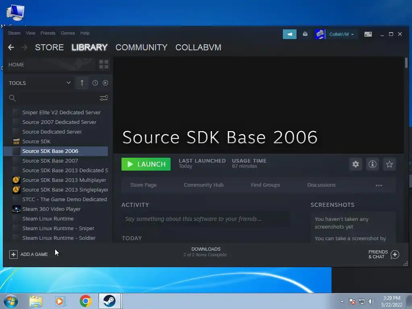The height and width of the screenshot is (309, 412).
Task: Open the CollabVM account dropdown
Action: pyautogui.click(x=342, y=35)
